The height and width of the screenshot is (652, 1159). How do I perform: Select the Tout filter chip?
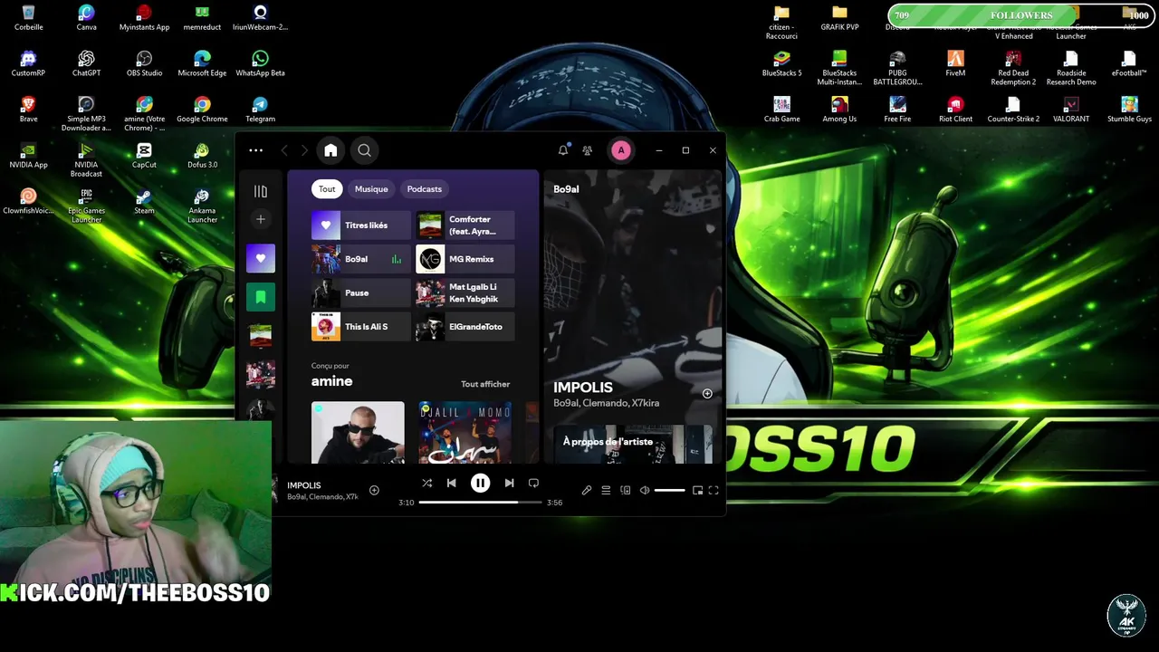[x=327, y=189]
